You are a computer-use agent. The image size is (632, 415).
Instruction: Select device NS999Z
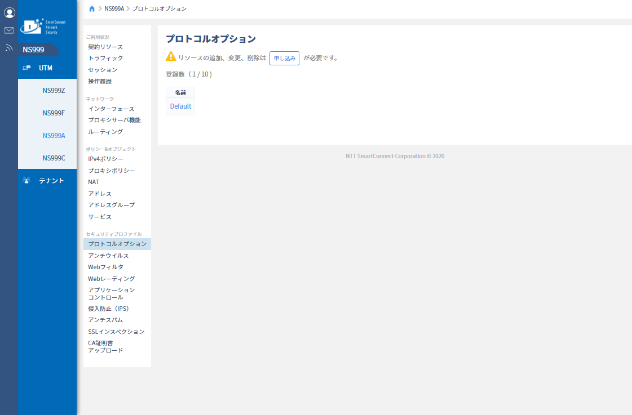(x=54, y=91)
